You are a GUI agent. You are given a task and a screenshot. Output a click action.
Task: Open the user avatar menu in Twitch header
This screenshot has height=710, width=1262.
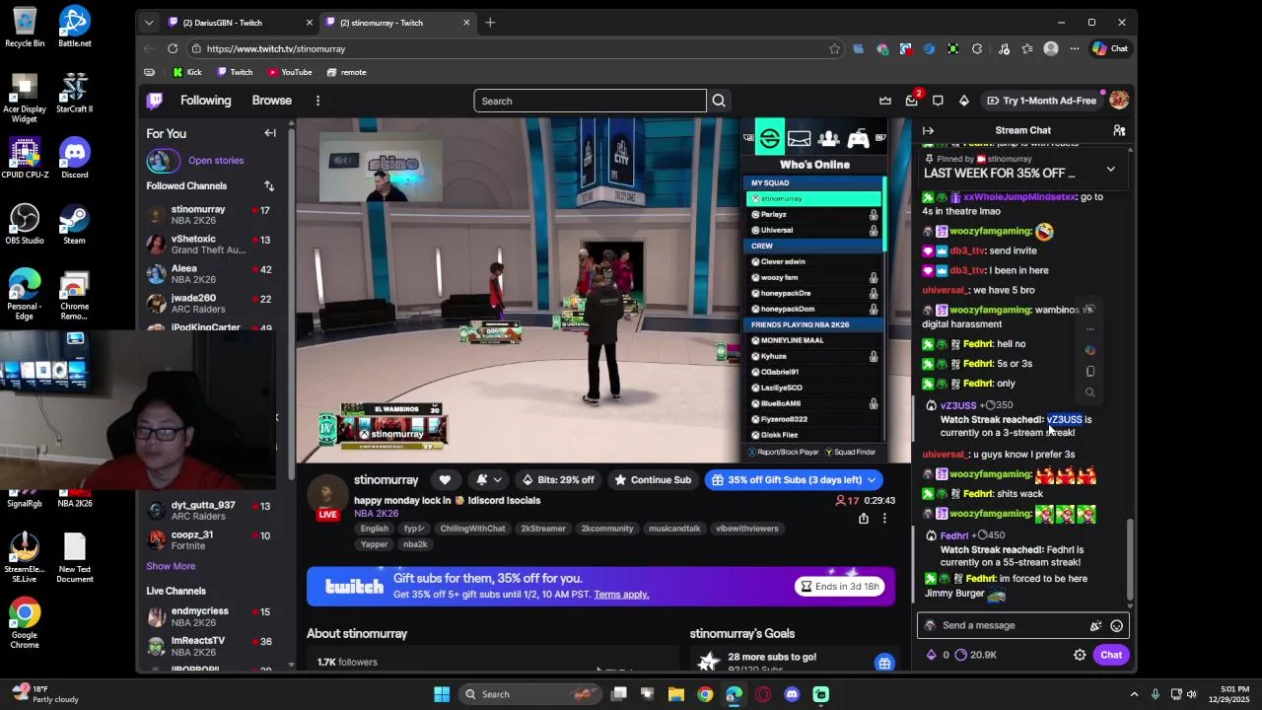click(1118, 101)
